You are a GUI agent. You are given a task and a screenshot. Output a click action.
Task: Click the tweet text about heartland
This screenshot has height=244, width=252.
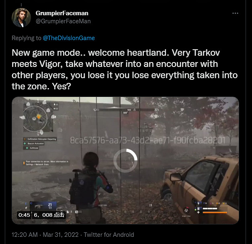[x=125, y=70]
